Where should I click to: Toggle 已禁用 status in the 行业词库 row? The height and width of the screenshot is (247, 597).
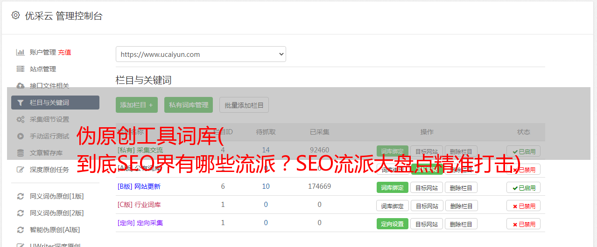(x=524, y=206)
